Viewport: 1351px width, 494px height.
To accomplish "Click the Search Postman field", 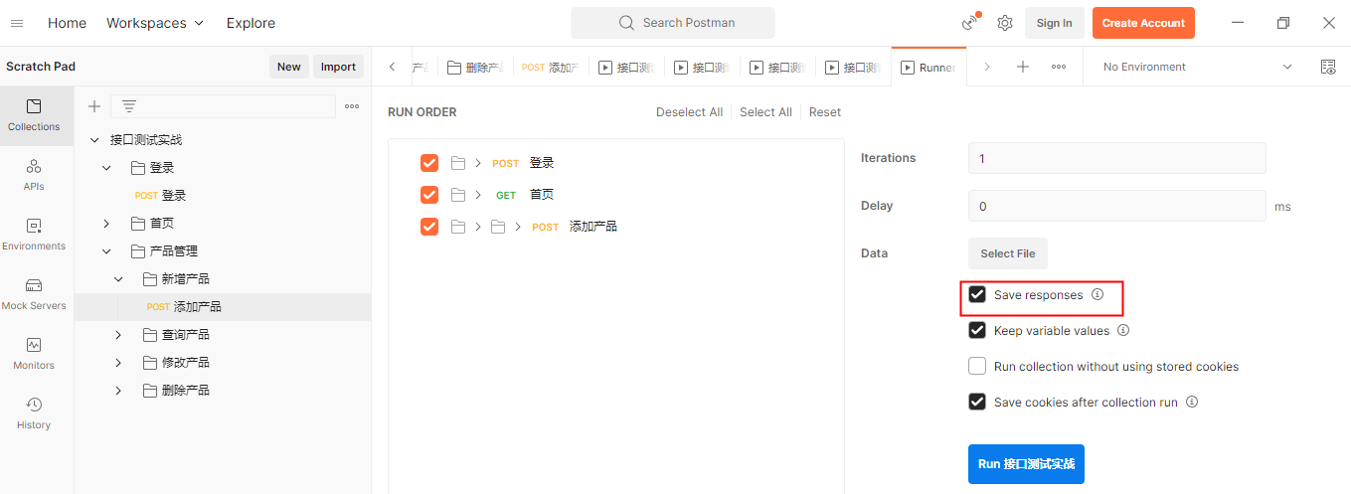I will pyautogui.click(x=673, y=23).
